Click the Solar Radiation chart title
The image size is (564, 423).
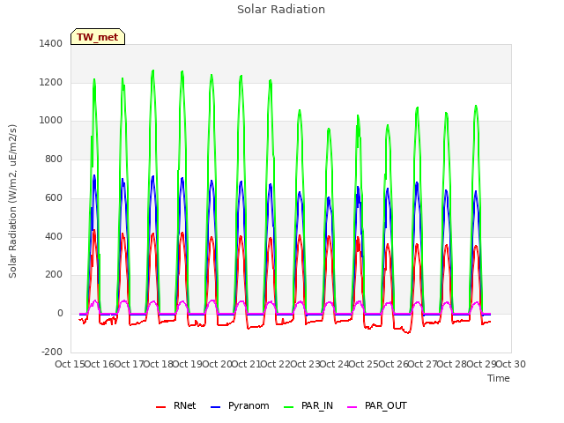tap(281, 10)
